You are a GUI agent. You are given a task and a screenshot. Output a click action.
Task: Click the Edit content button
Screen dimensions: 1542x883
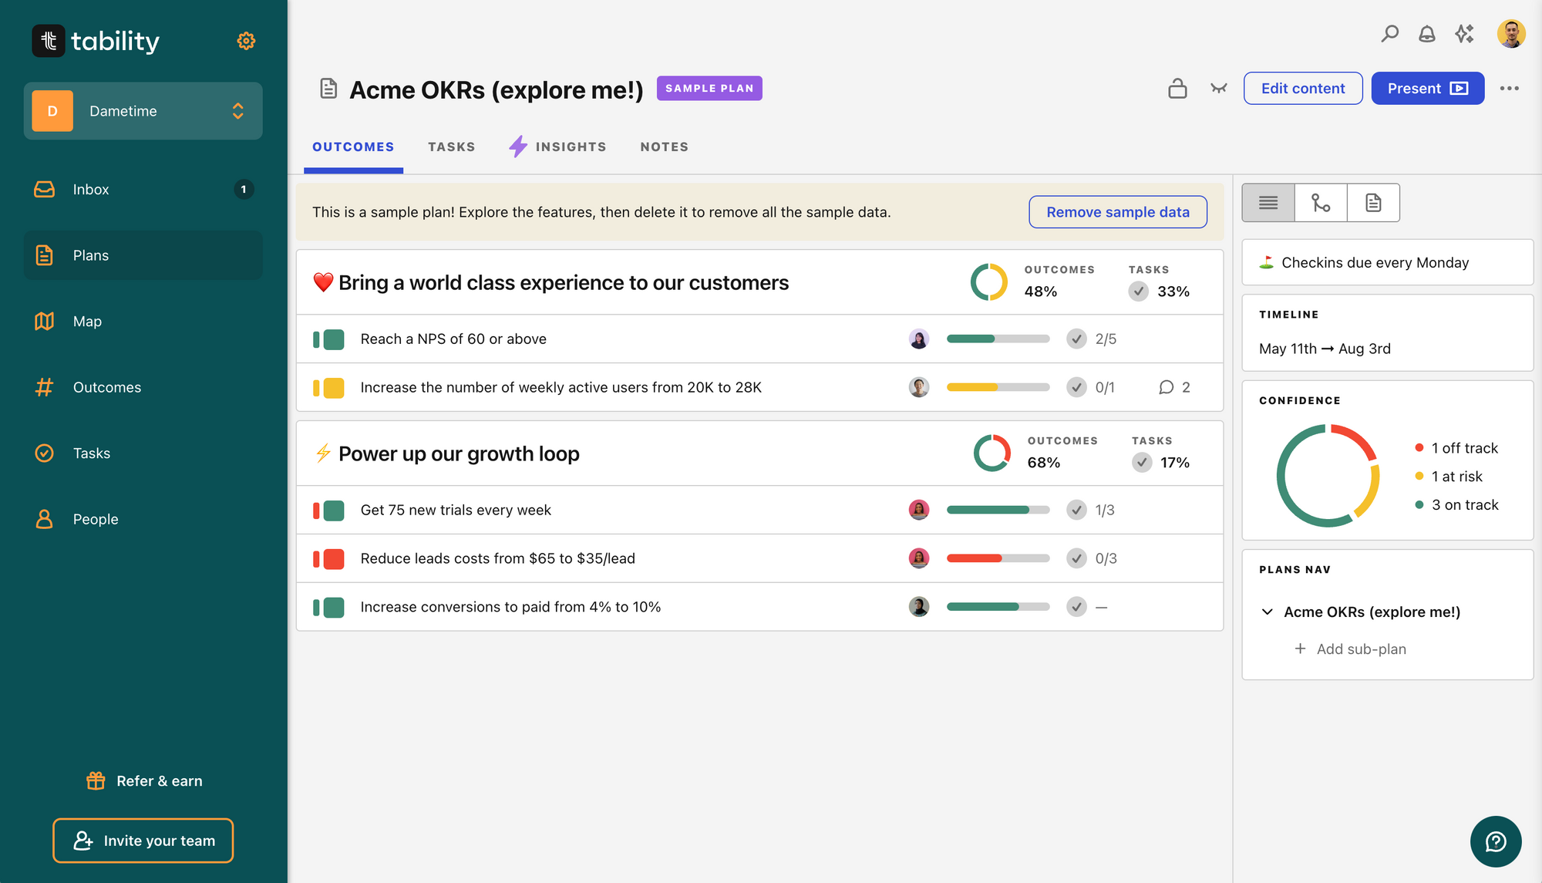pyautogui.click(x=1302, y=89)
